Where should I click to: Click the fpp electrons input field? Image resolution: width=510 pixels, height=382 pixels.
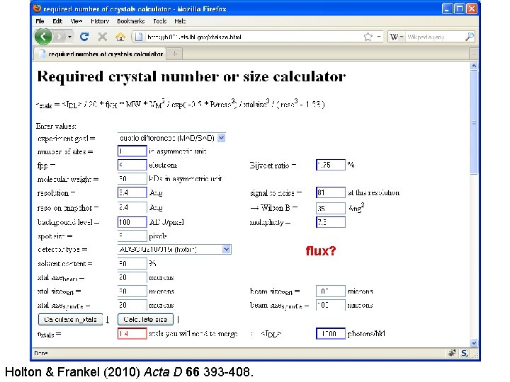point(132,165)
